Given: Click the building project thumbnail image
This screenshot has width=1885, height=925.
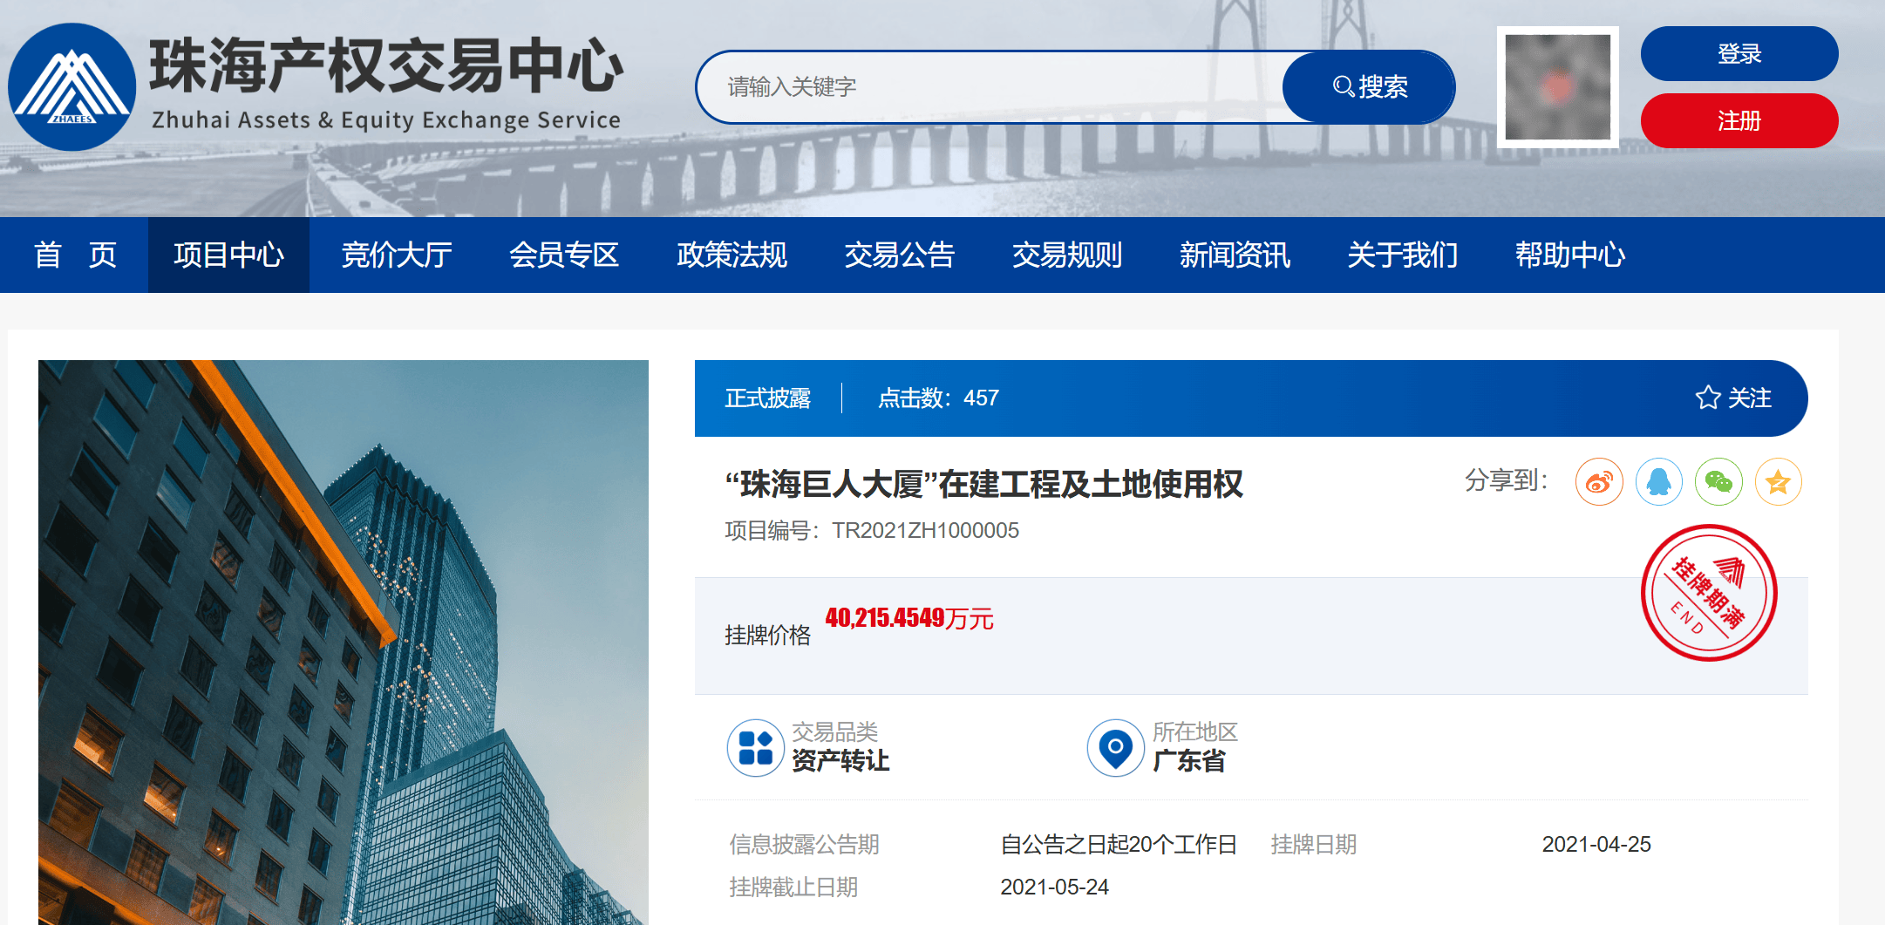Looking at the screenshot, I should pyautogui.click(x=344, y=642).
